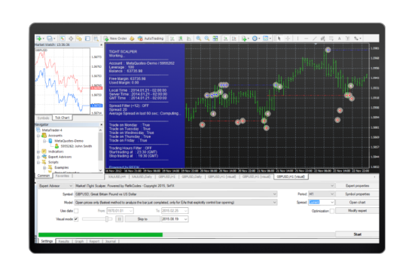This screenshot has height=272, width=412.
Task: Enable the Use date checkbox
Action: click(76, 211)
